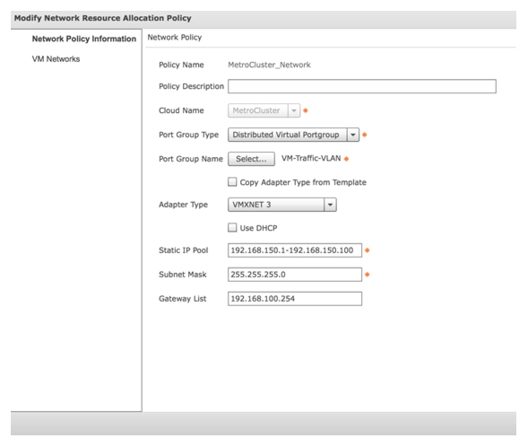The width and height of the screenshot is (528, 447).
Task: Focus the Subnet Mask input field
Action: coord(295,275)
